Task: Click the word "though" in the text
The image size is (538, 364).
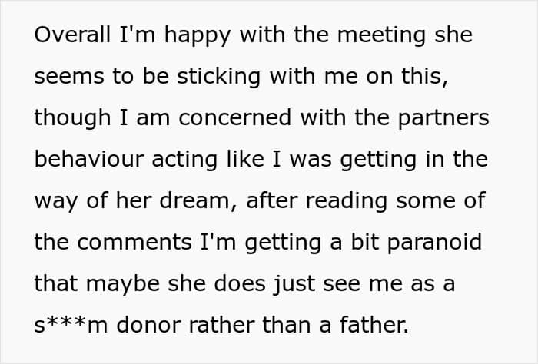Action: [x=72, y=119]
